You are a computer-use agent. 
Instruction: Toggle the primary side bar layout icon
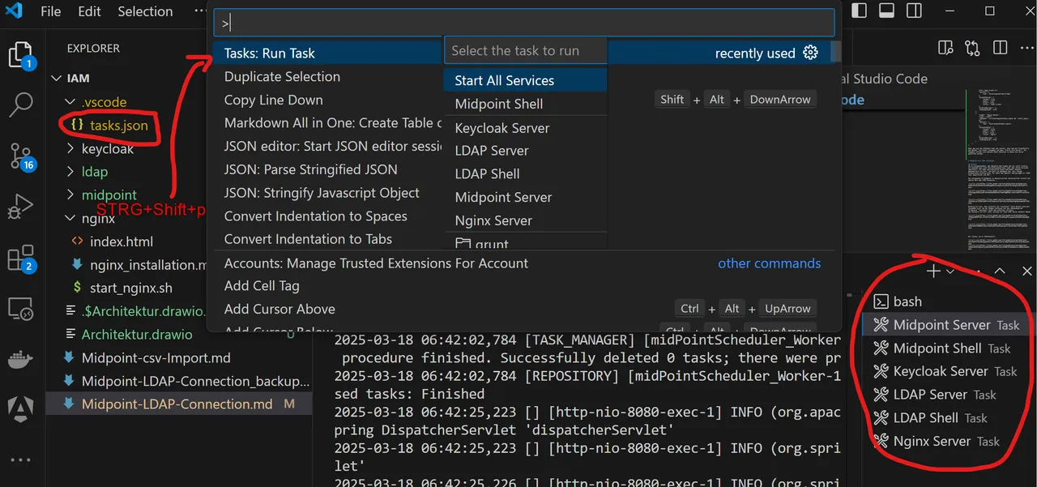[x=860, y=11]
